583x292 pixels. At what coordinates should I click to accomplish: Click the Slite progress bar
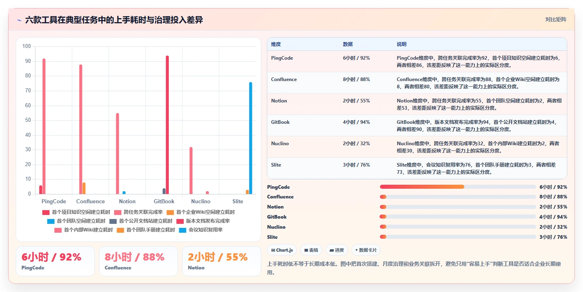click(458, 237)
